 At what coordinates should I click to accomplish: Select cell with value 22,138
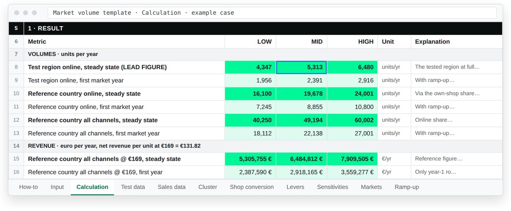click(302, 133)
